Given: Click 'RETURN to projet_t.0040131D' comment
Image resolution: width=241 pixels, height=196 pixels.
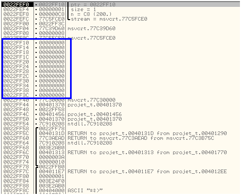Looking at the screenshot, I should (x=147, y=133).
